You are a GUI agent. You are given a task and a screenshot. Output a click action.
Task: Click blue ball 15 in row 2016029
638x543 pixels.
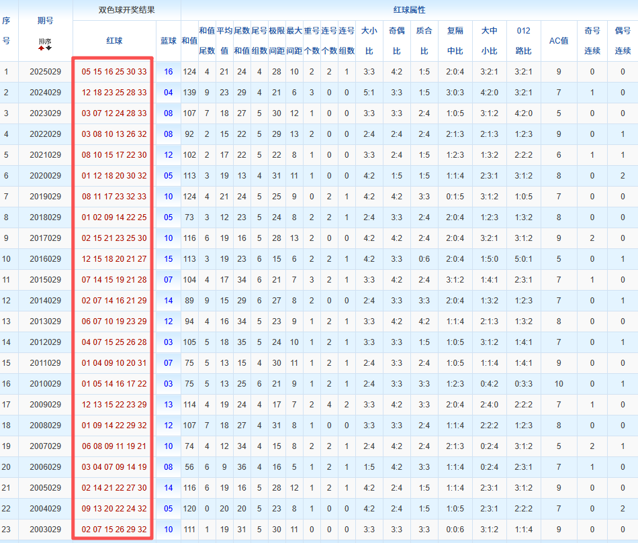169,259
